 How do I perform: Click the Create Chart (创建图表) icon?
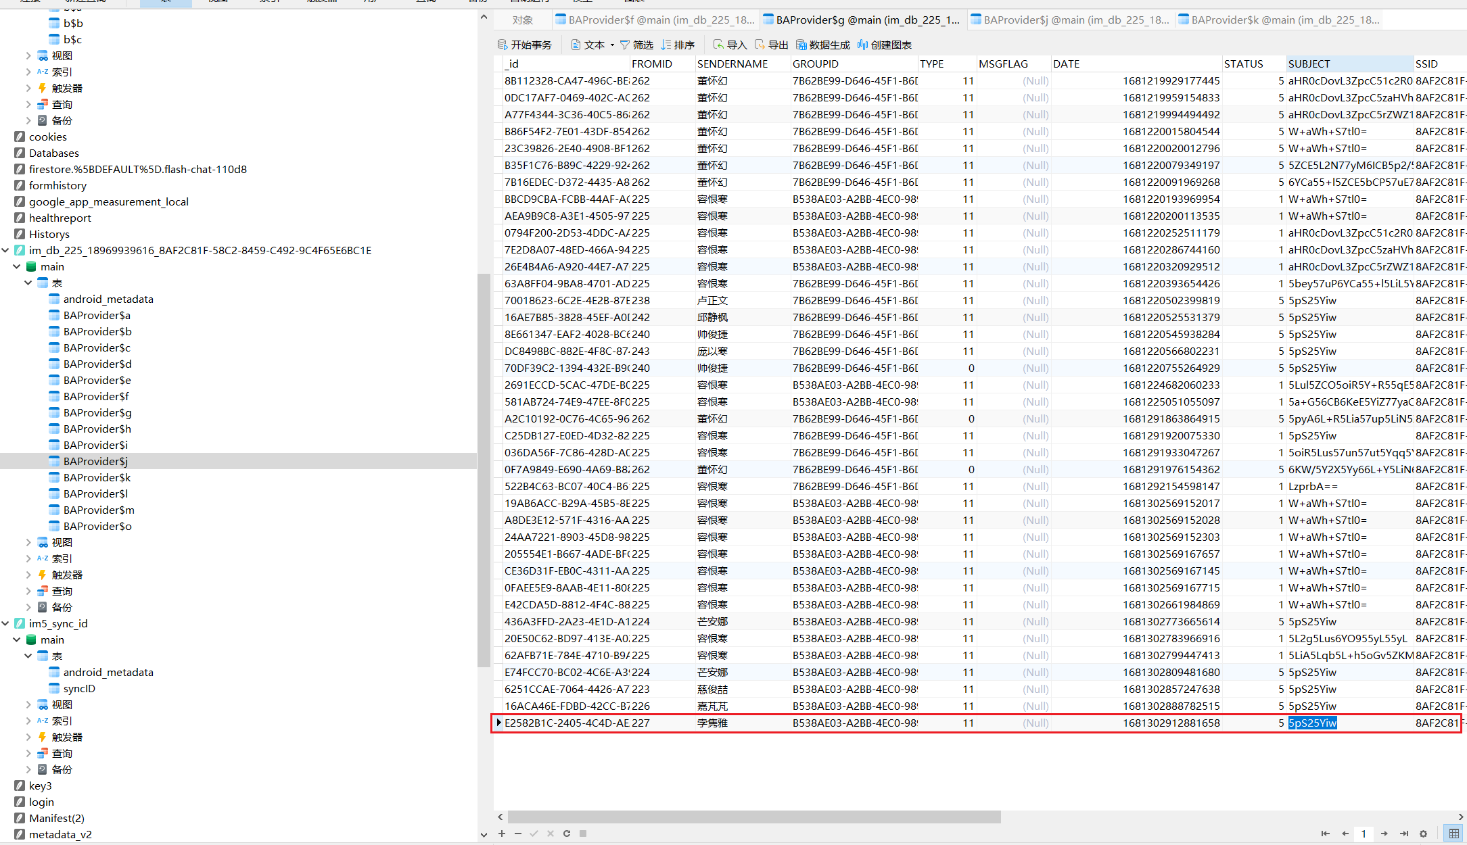point(862,45)
